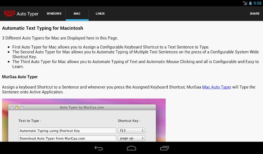The width and height of the screenshot is (263, 154).
Task: Tap the 'The Third Auto Typer for Mac' bullet
Action: (x=135, y=64)
